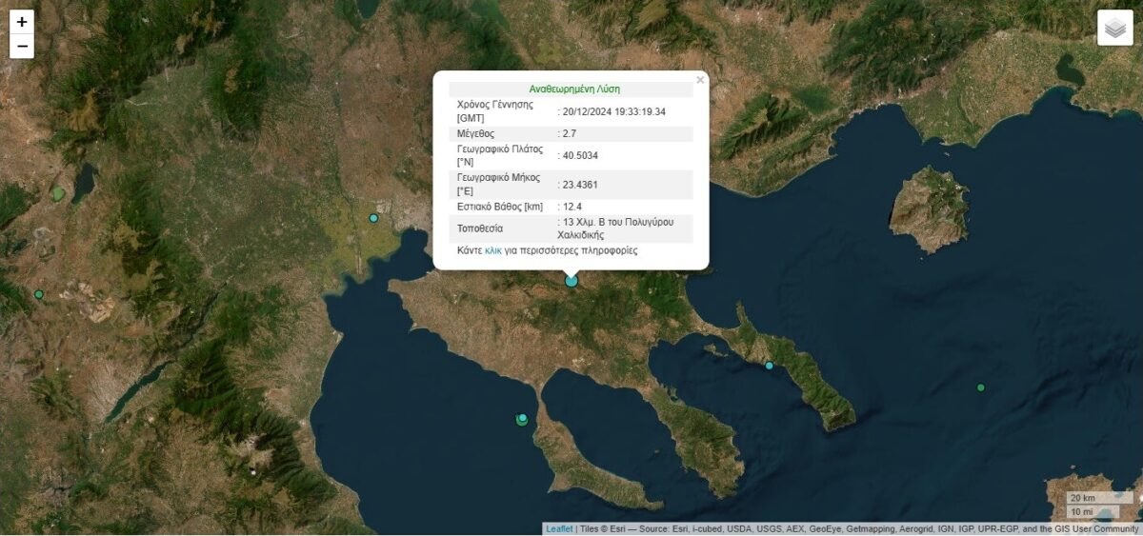Select the marker at the far left edge
This screenshot has height=536, width=1143.
pyautogui.click(x=39, y=294)
